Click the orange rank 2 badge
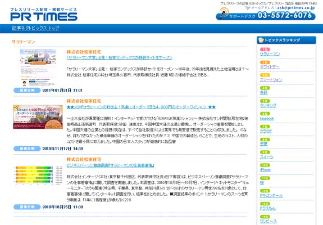323x225 pixels. (265, 62)
